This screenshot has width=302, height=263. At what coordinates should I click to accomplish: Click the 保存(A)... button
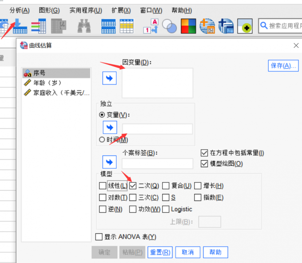283,66
